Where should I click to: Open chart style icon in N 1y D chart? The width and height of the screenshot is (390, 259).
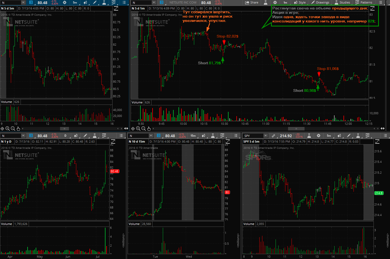[x=76, y=136]
